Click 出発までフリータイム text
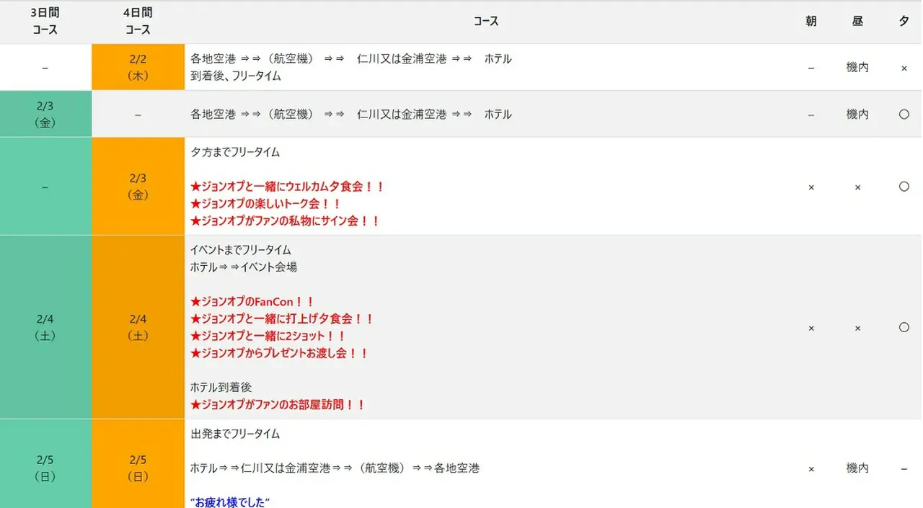 tap(235, 434)
